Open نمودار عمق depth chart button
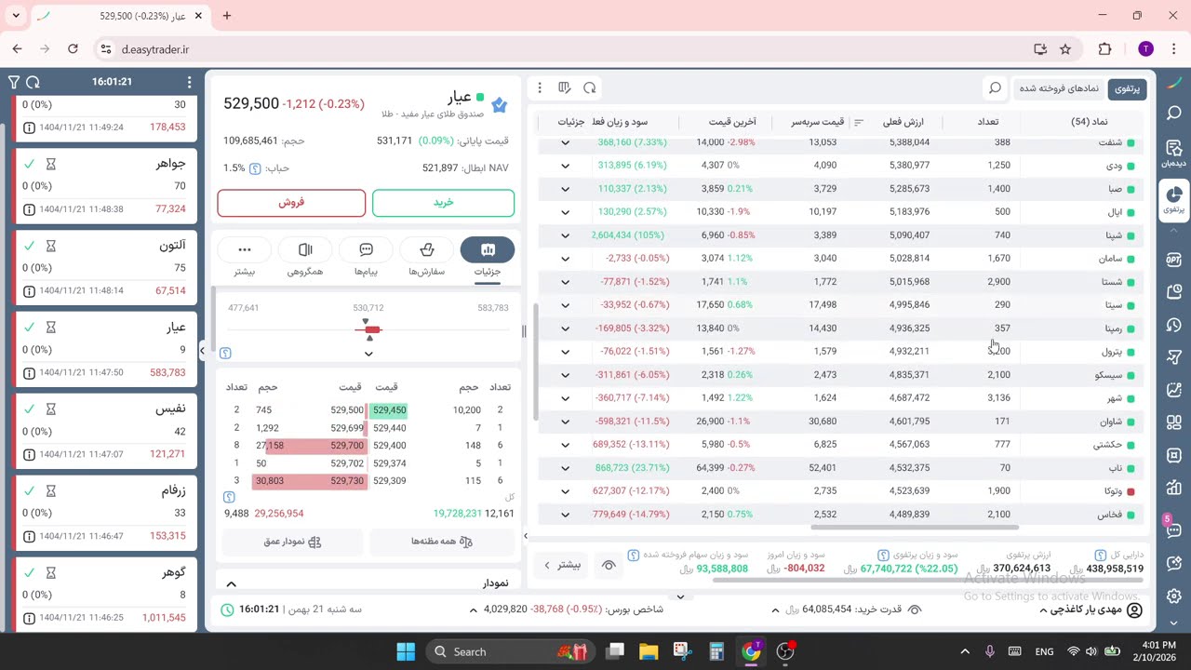The height and width of the screenshot is (670, 1191). [291, 542]
